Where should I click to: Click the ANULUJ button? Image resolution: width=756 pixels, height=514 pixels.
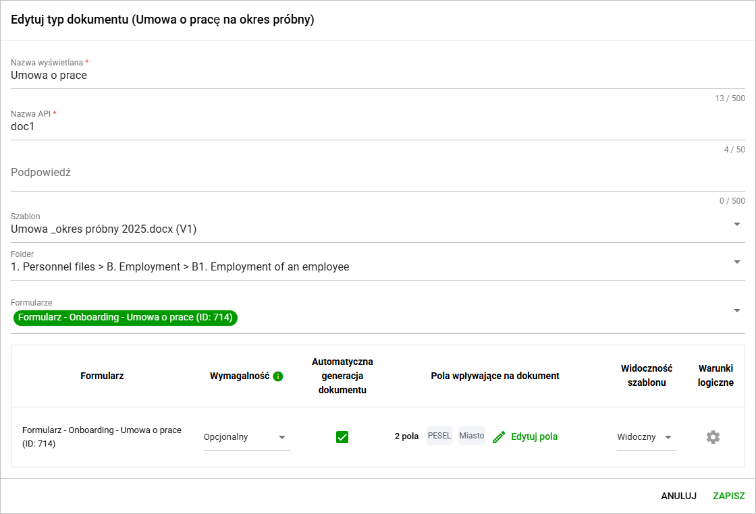pyautogui.click(x=678, y=496)
